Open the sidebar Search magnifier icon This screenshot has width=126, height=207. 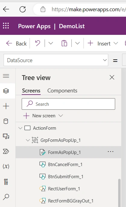(x=6, y=197)
